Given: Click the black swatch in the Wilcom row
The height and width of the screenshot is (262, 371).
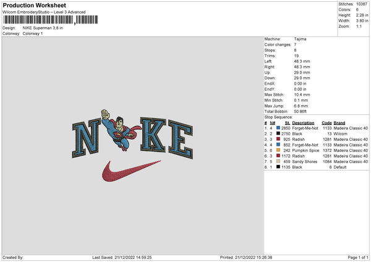Looking at the screenshot, I should coord(278,133).
